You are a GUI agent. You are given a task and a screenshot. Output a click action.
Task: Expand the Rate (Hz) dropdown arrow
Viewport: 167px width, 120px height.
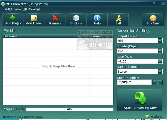(160, 61)
